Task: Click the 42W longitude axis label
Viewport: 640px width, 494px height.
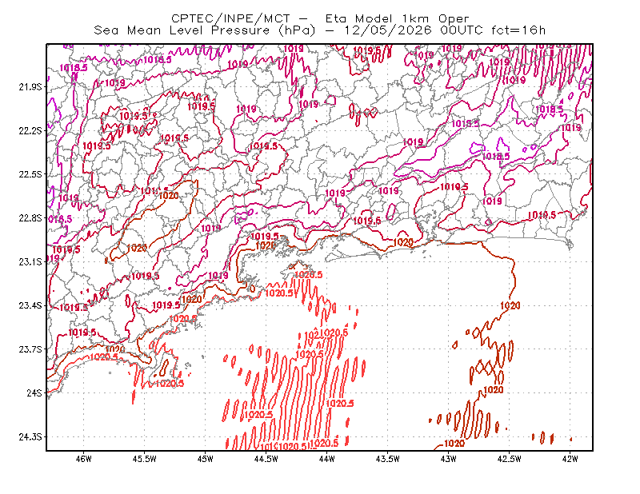Action: pyautogui.click(x=570, y=459)
